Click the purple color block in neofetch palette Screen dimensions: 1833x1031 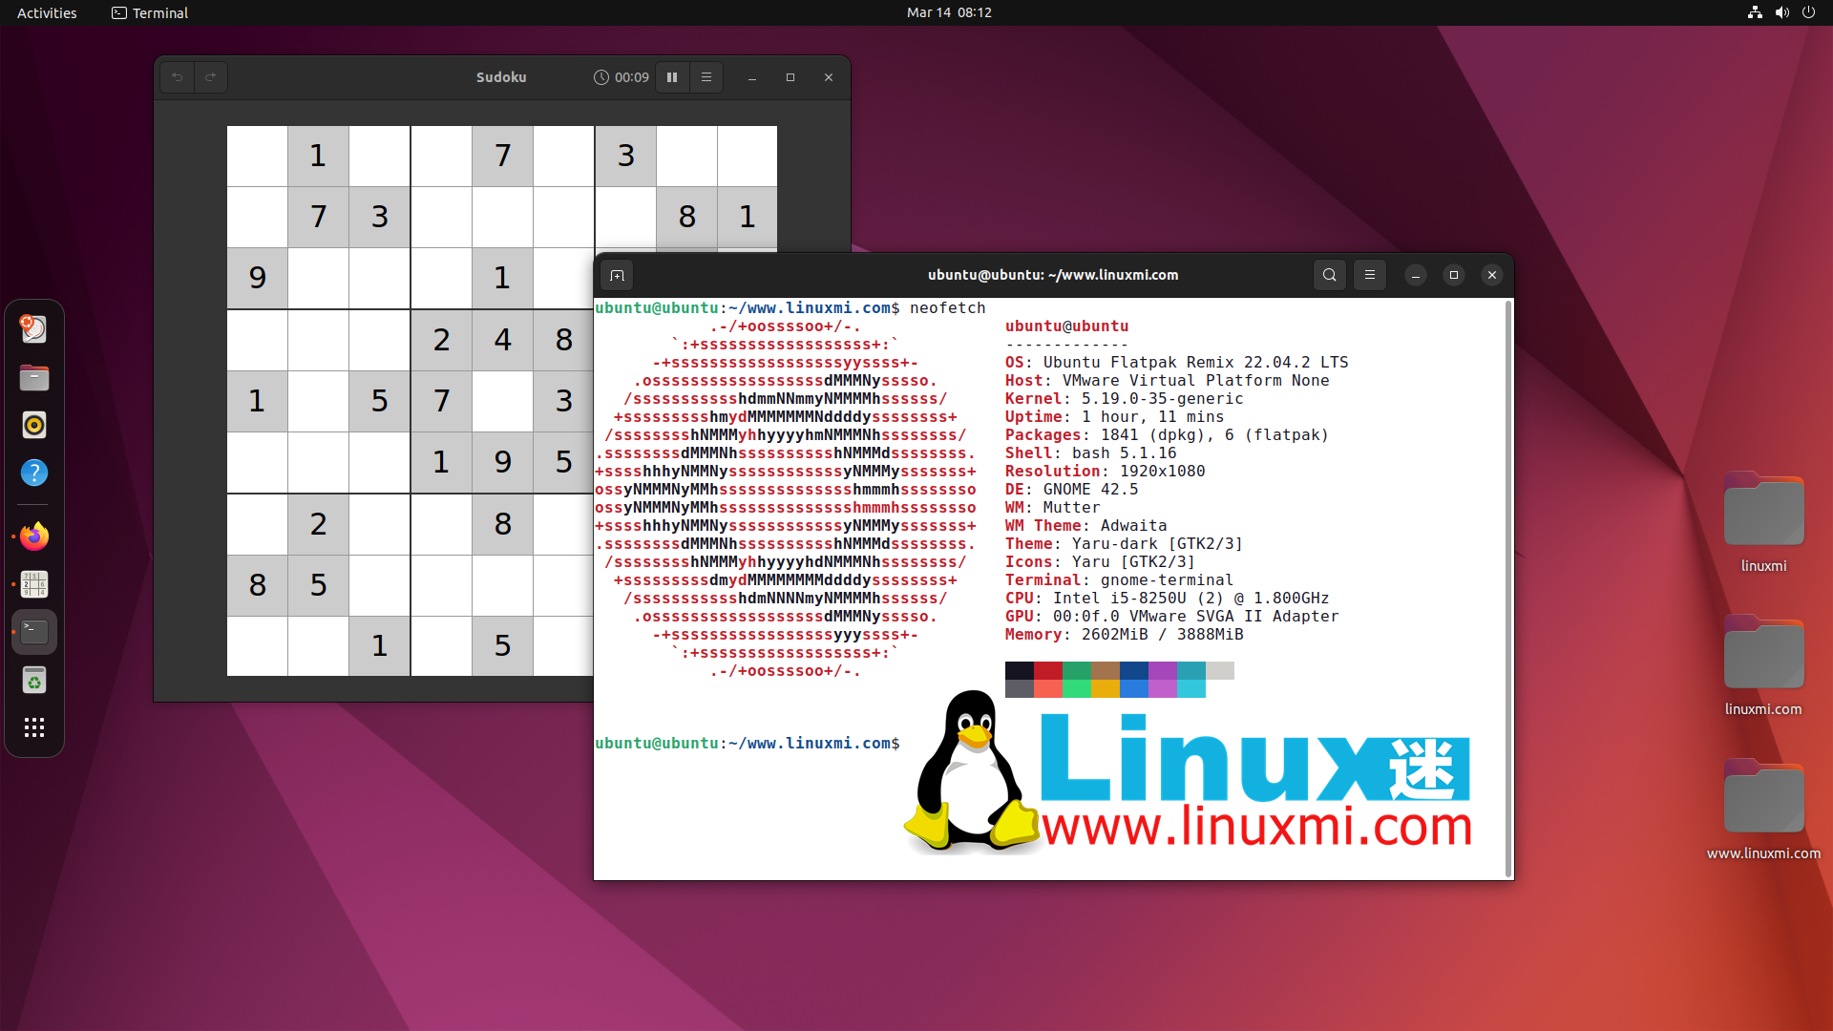1163,671
